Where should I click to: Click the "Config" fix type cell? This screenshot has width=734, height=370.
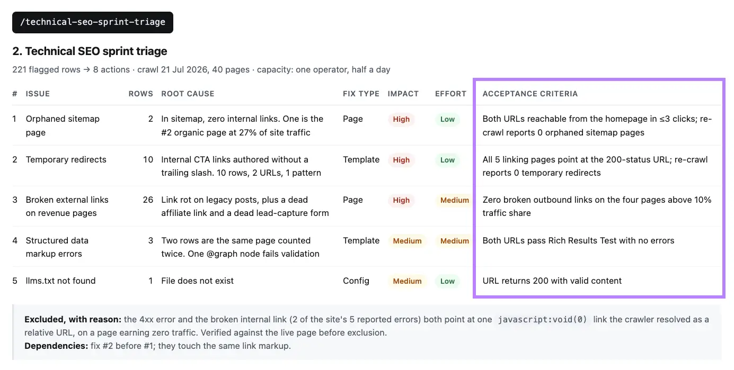(x=356, y=281)
